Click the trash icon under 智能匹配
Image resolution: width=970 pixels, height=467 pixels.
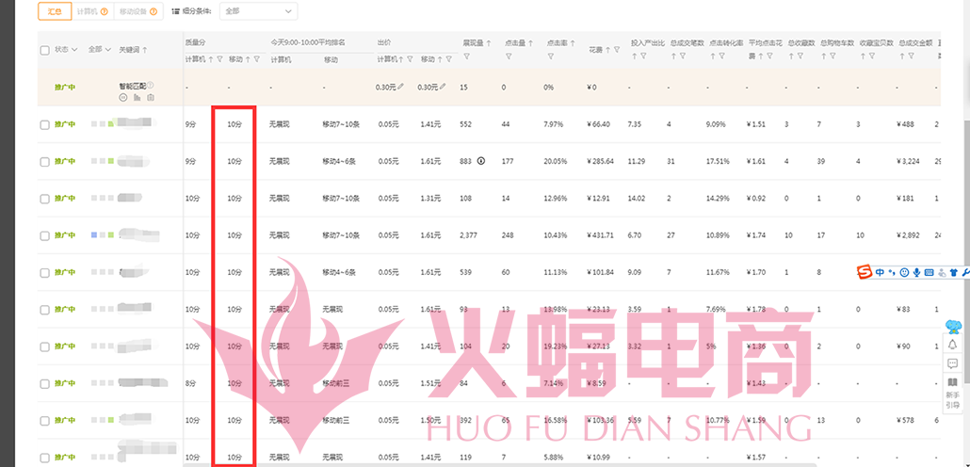[x=151, y=97]
